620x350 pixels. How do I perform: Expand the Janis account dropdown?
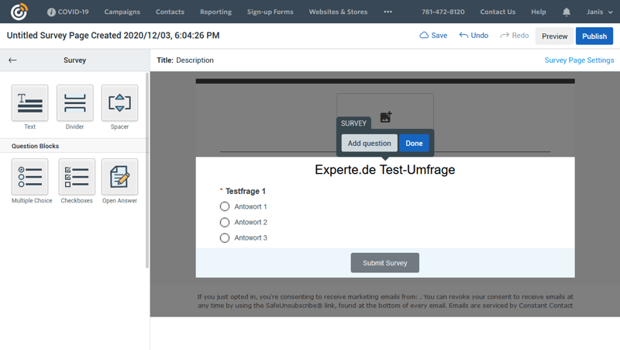[599, 12]
